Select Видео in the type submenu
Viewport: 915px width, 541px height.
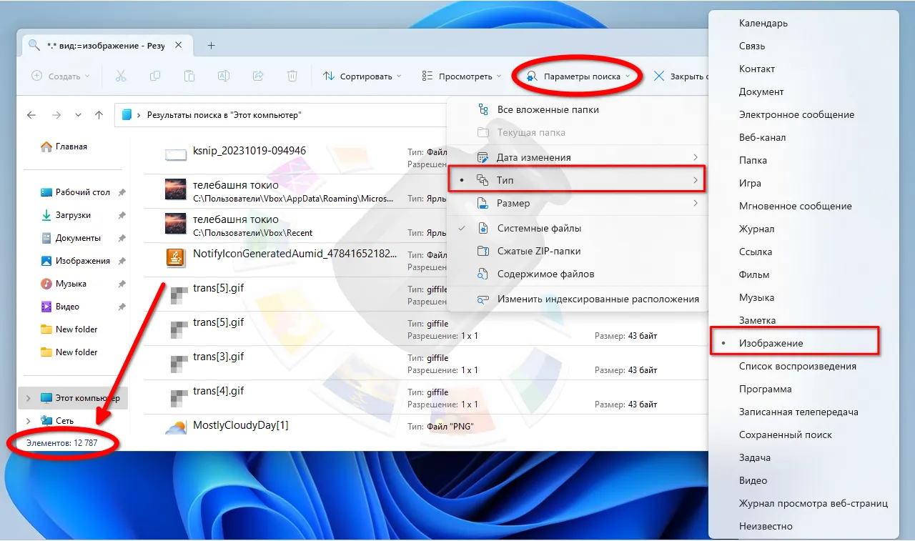pyautogui.click(x=753, y=481)
